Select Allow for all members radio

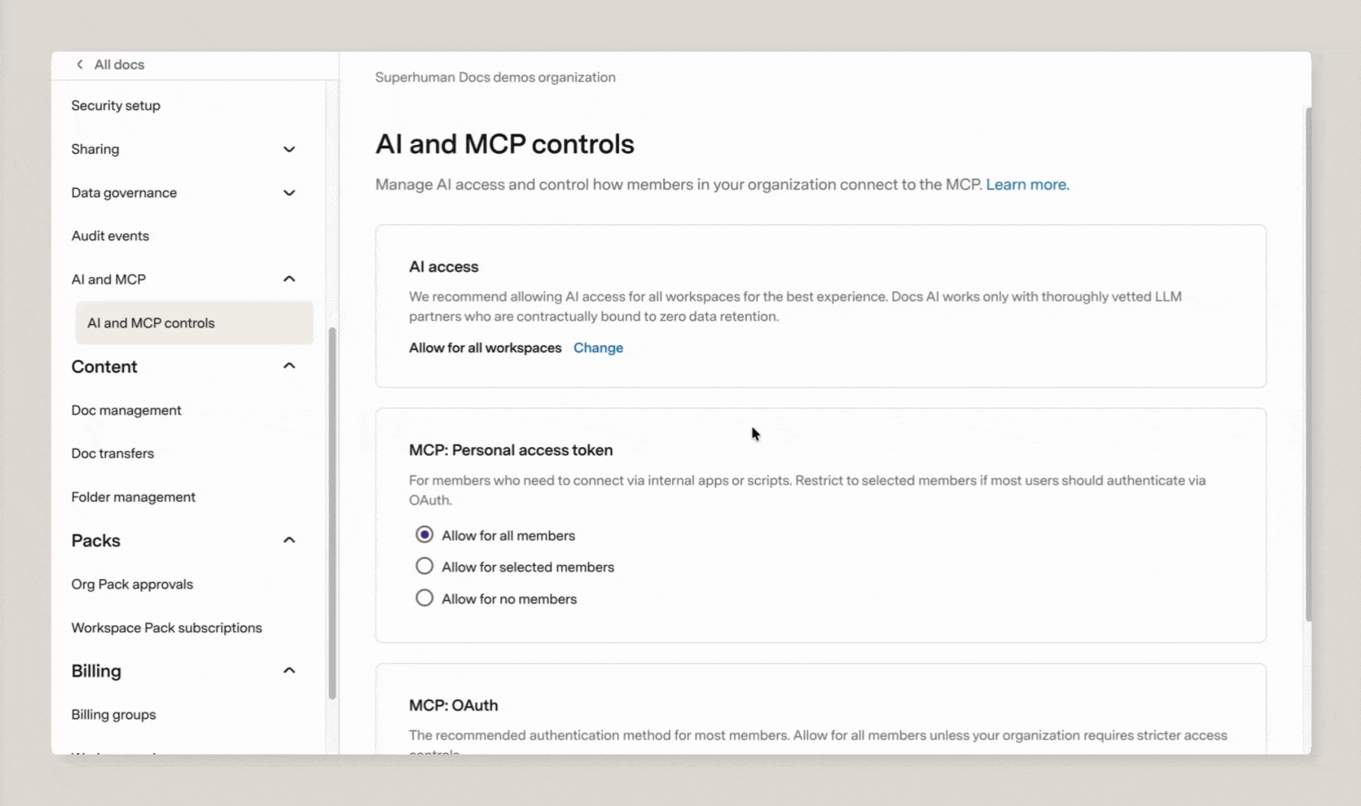pos(424,534)
